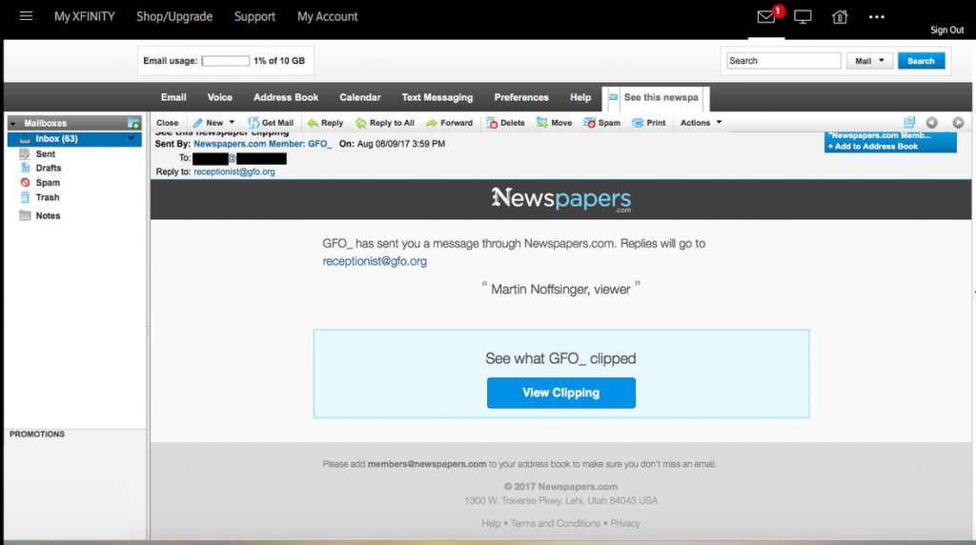Mark the message as Spam
Screen dimensions: 976x545
coord(602,123)
